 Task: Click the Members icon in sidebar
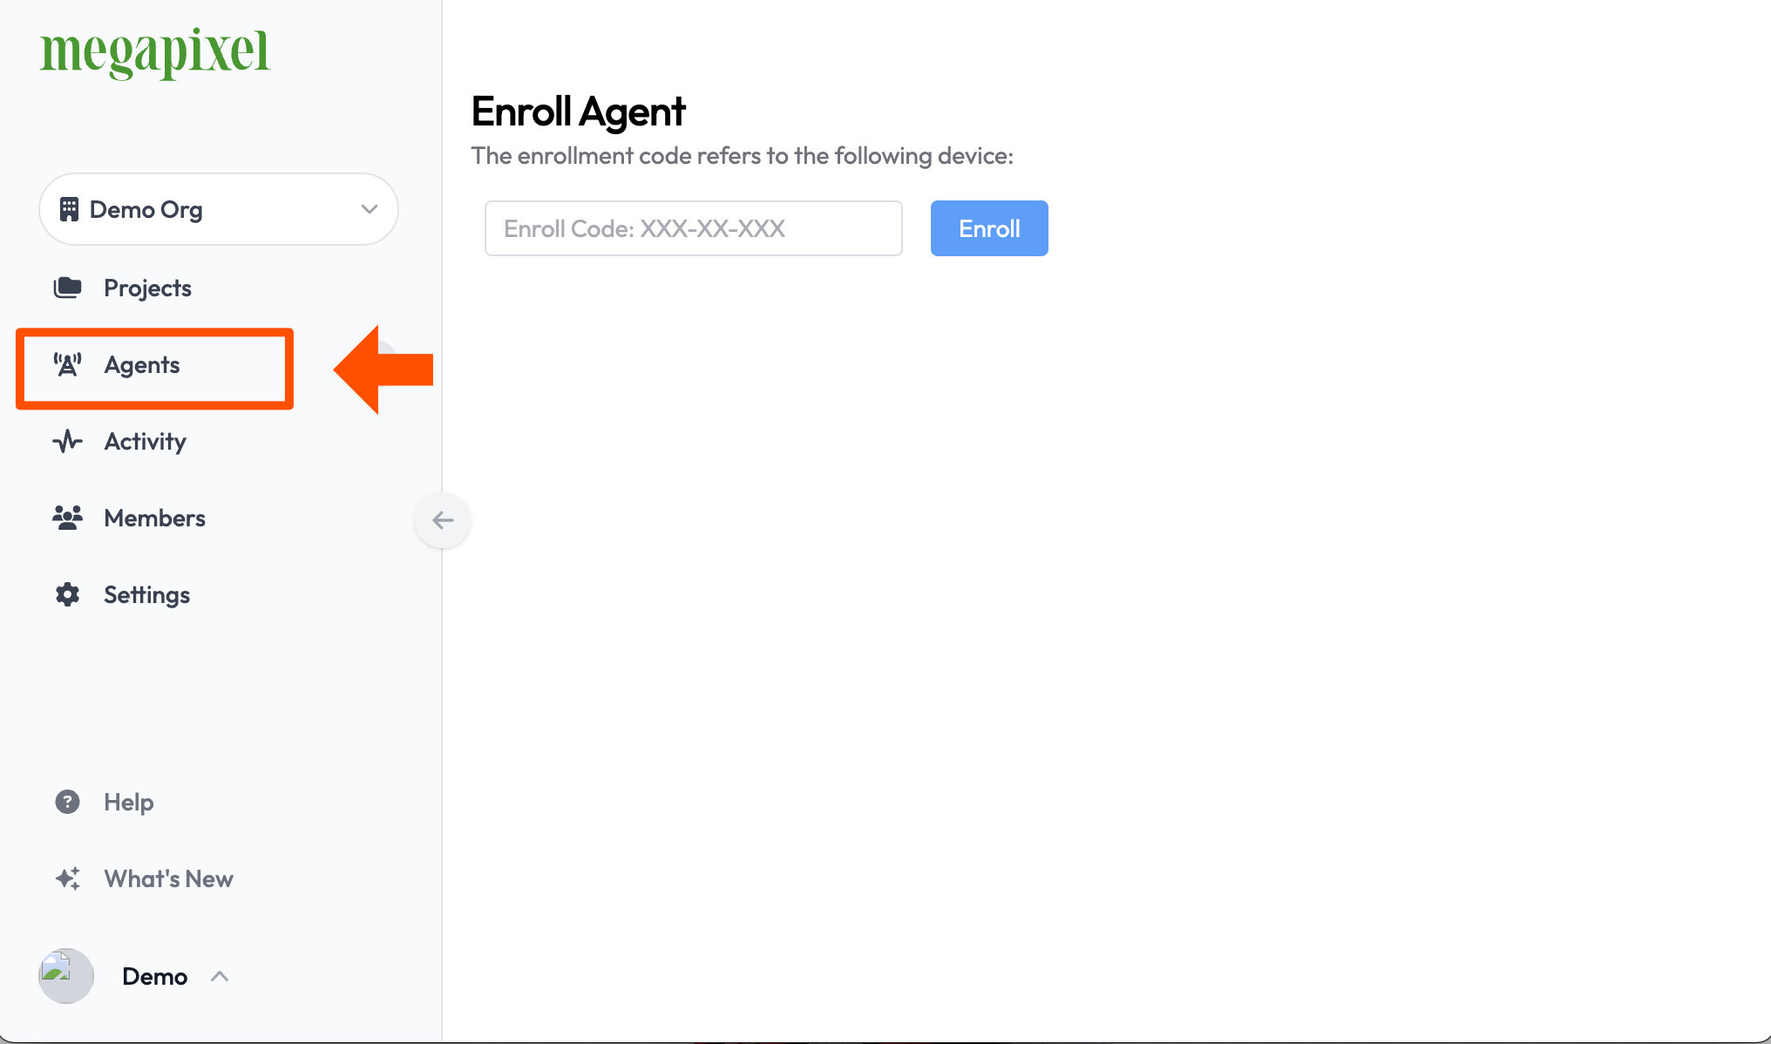point(66,517)
